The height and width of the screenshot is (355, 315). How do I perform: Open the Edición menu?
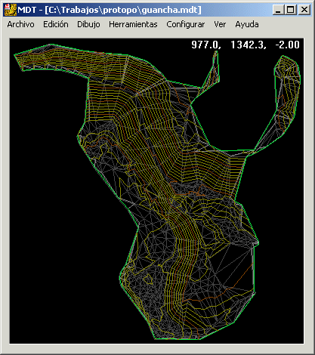coord(56,24)
